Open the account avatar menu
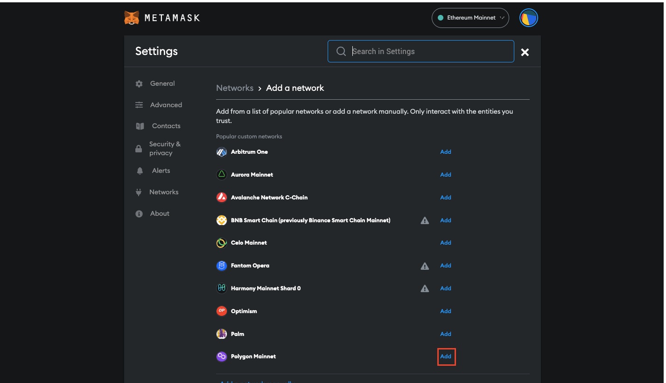This screenshot has height=383, width=666. click(x=528, y=17)
